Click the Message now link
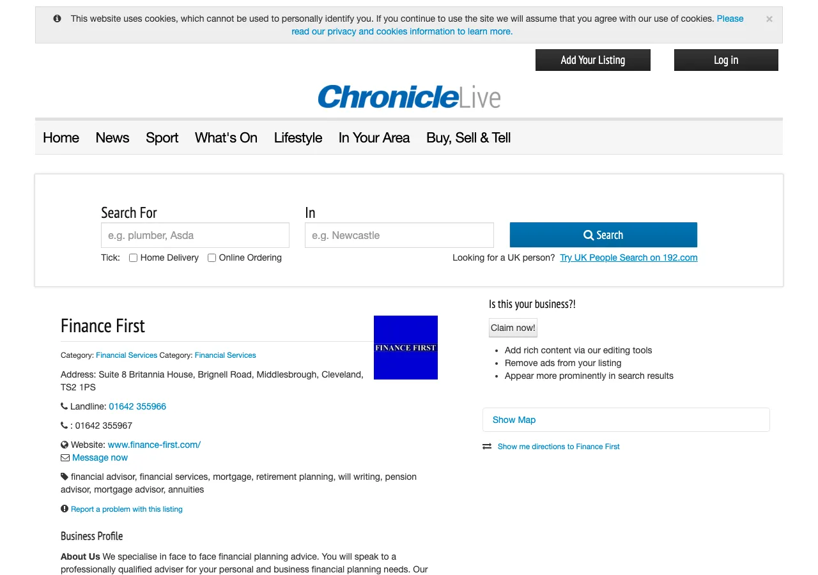This screenshot has height=575, width=818. (x=100, y=457)
